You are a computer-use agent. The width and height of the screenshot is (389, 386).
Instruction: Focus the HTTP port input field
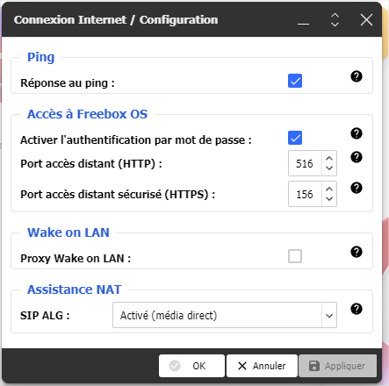(305, 163)
